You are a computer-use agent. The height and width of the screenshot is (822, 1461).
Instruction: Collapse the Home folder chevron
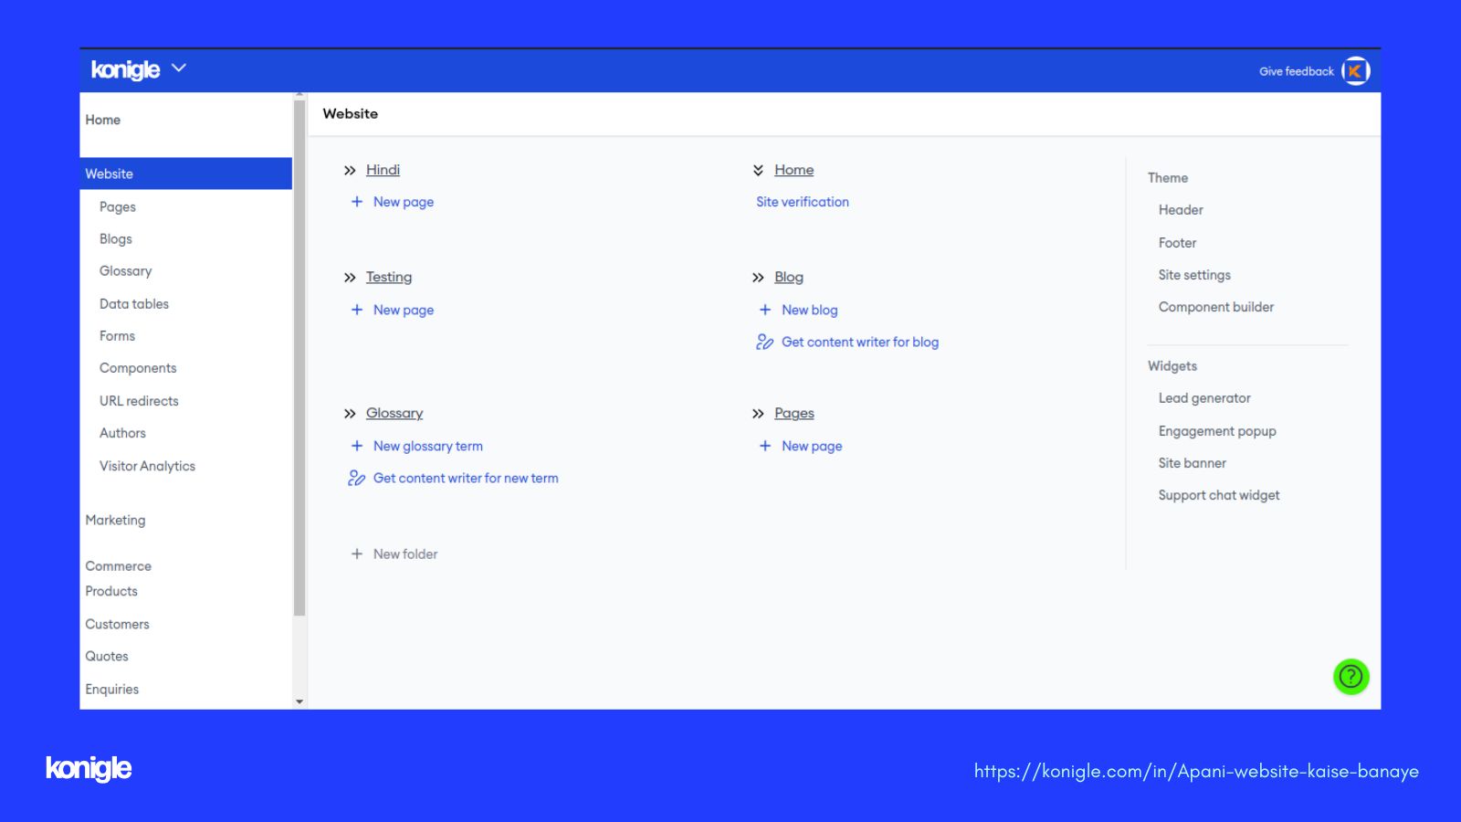click(758, 171)
